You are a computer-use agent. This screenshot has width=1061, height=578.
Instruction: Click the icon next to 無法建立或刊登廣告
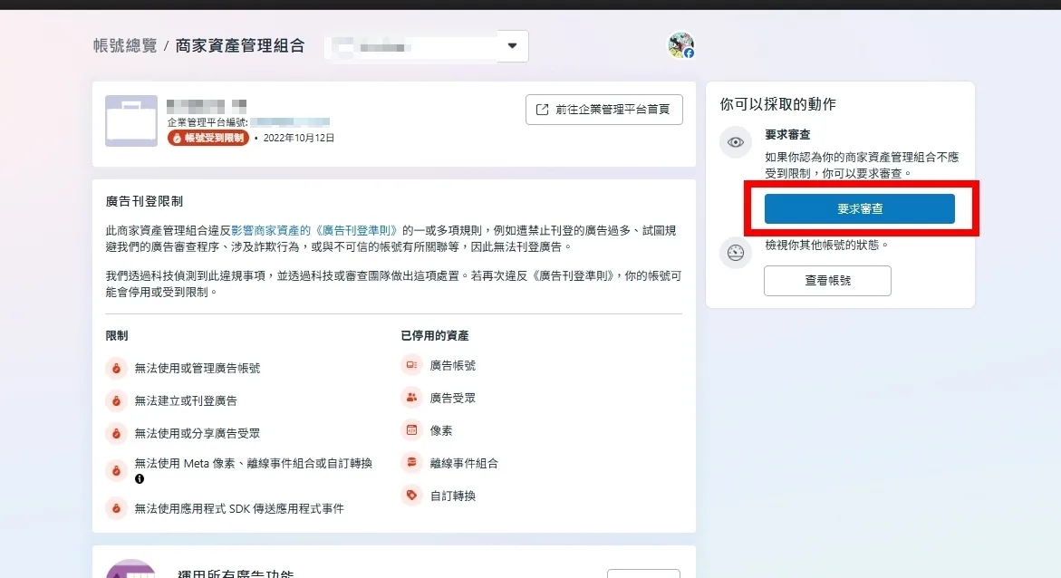pyautogui.click(x=116, y=400)
